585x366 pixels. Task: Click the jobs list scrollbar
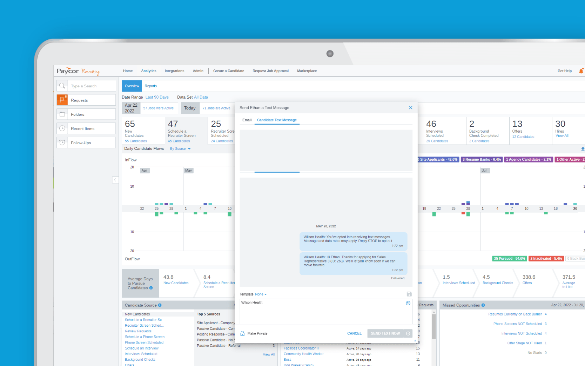[434, 326]
